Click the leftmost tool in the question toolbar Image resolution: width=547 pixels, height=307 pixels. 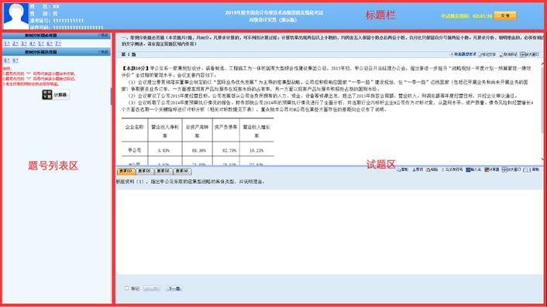(x=463, y=55)
